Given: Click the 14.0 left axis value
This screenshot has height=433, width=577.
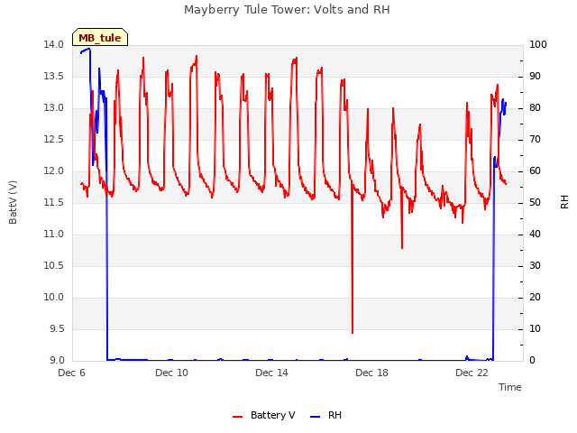Looking at the screenshot, I should click(x=54, y=44).
